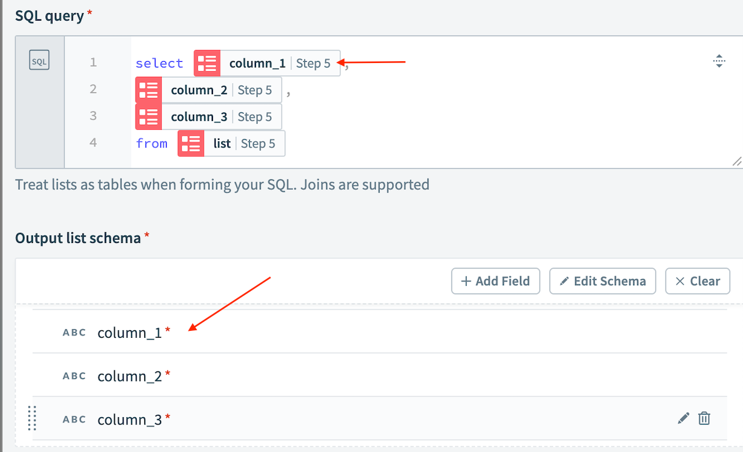Image resolution: width=743 pixels, height=452 pixels.
Task: Grab the drag handle dots beside column_3
Action: pos(32,419)
